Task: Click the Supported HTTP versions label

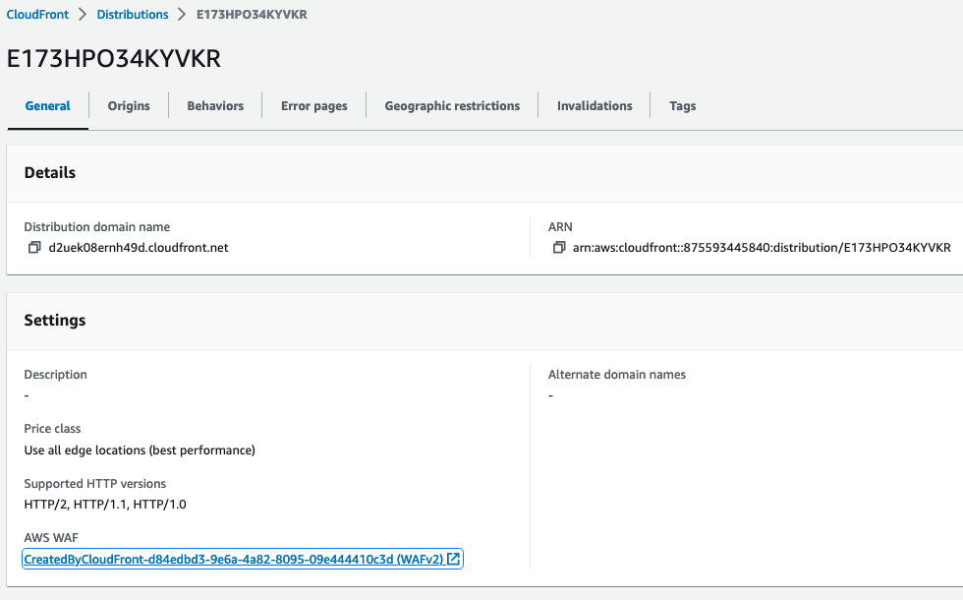Action: pos(95,484)
